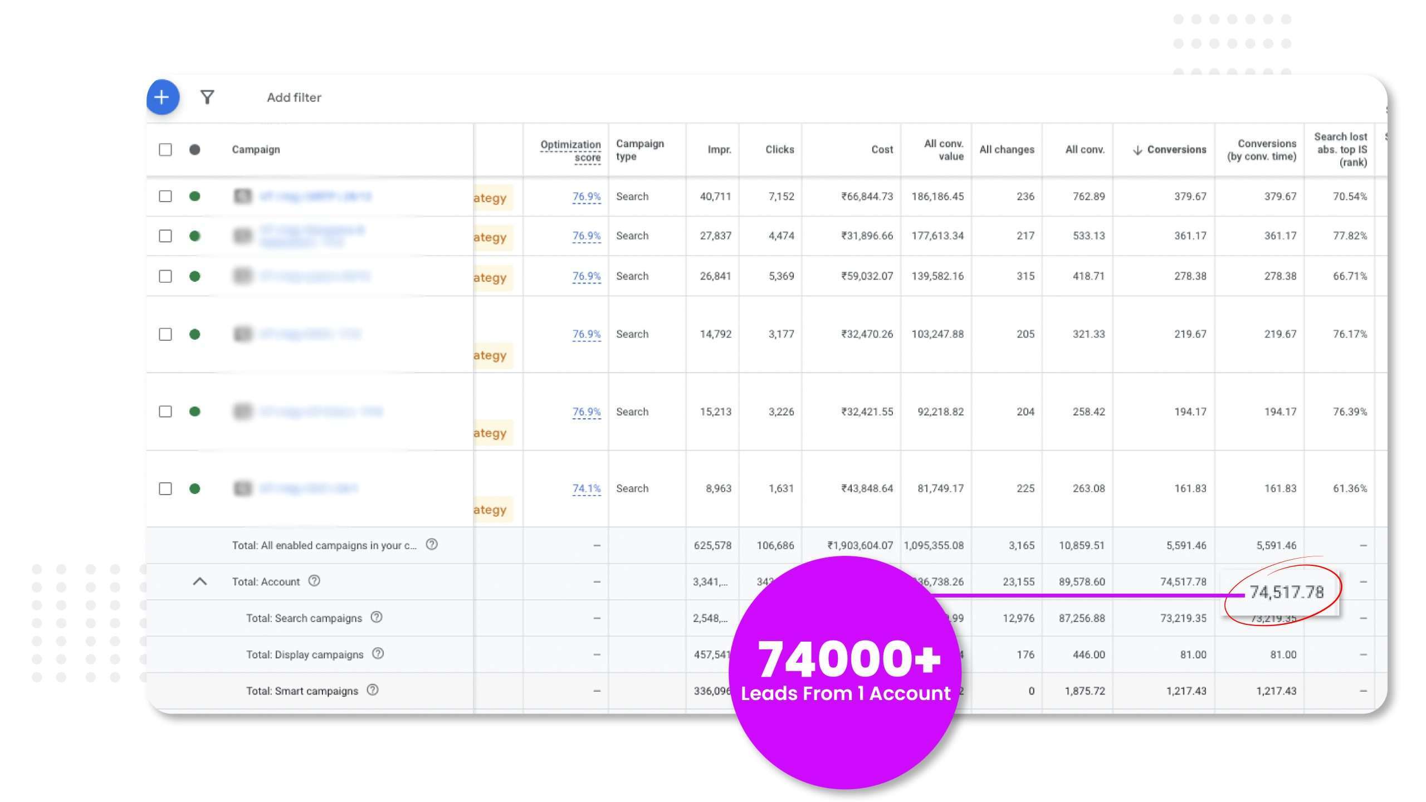Click the Cost column header

882,149
